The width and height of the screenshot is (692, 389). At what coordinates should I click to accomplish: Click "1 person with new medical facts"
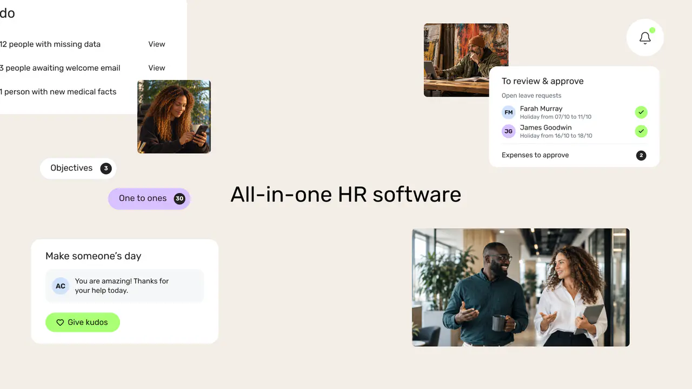[x=58, y=92]
